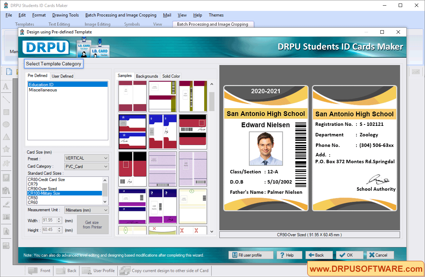Select the Watermark text page icon
425x277 pixels.
[x=6, y=232]
